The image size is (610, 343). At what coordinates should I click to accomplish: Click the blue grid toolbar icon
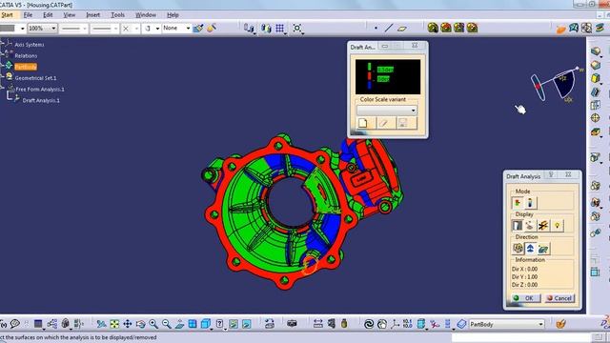coord(279,28)
